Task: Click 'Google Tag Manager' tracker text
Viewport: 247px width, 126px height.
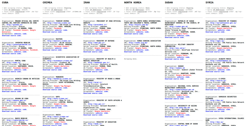Action: [63, 86]
